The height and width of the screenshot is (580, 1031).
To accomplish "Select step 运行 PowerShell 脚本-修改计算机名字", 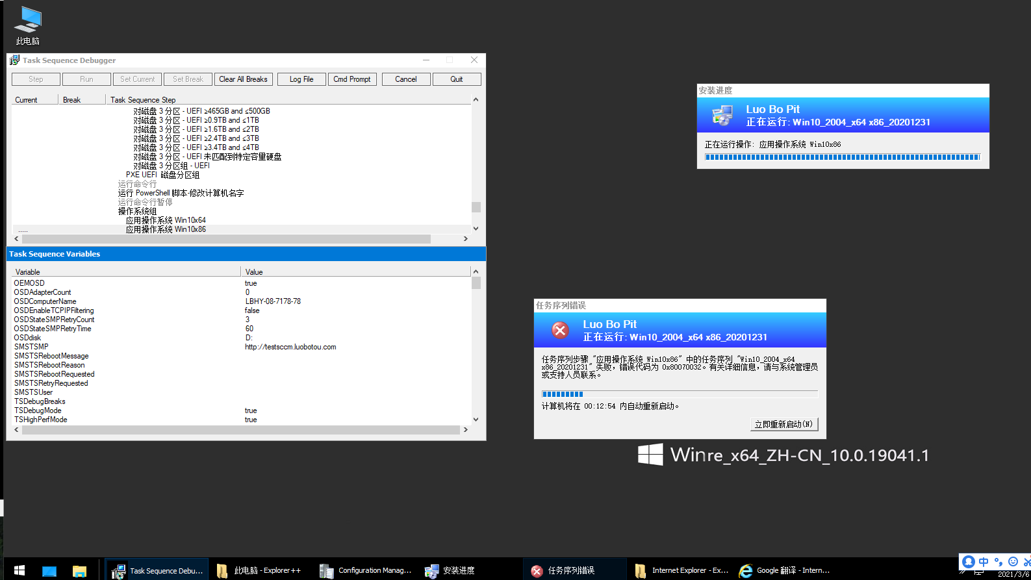I will pyautogui.click(x=181, y=193).
